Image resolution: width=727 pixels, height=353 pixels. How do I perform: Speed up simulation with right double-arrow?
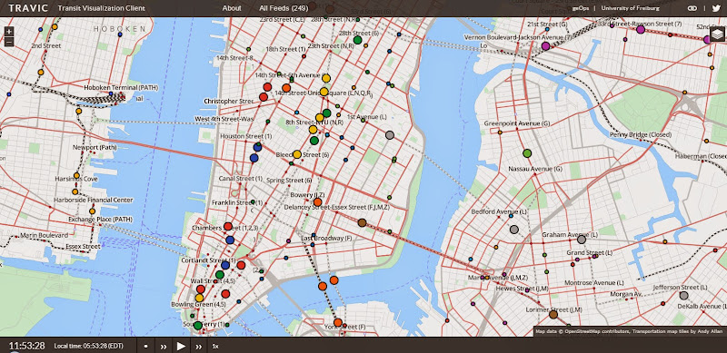pos(198,346)
